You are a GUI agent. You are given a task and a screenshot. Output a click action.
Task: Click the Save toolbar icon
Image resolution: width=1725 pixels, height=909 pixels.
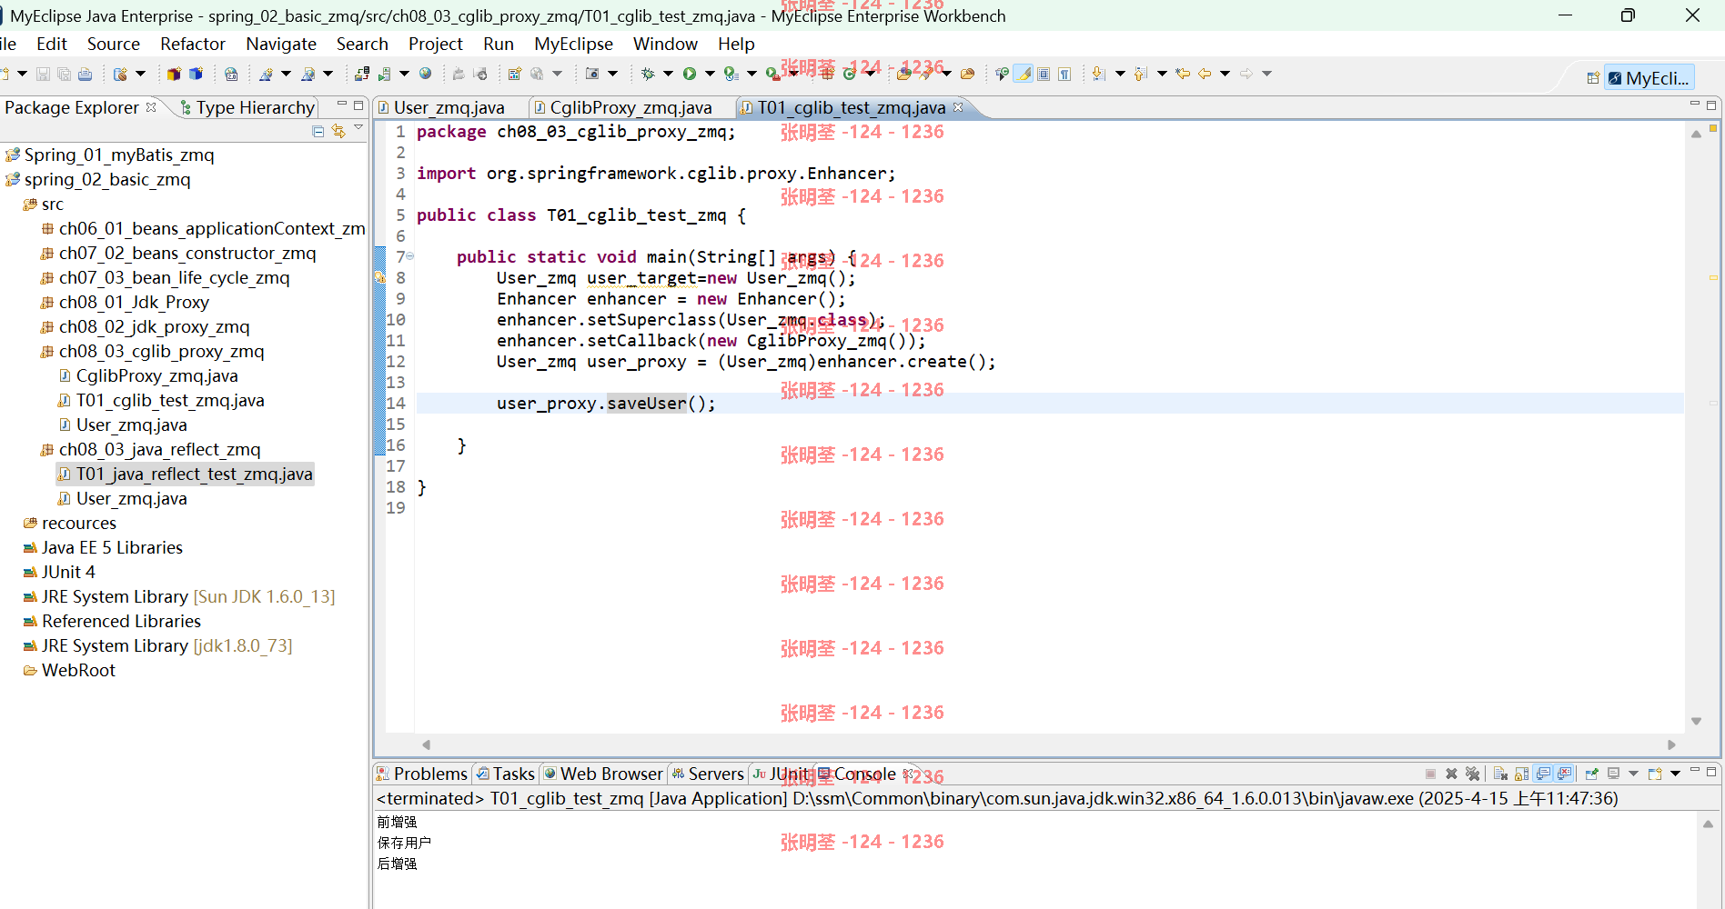[43, 74]
